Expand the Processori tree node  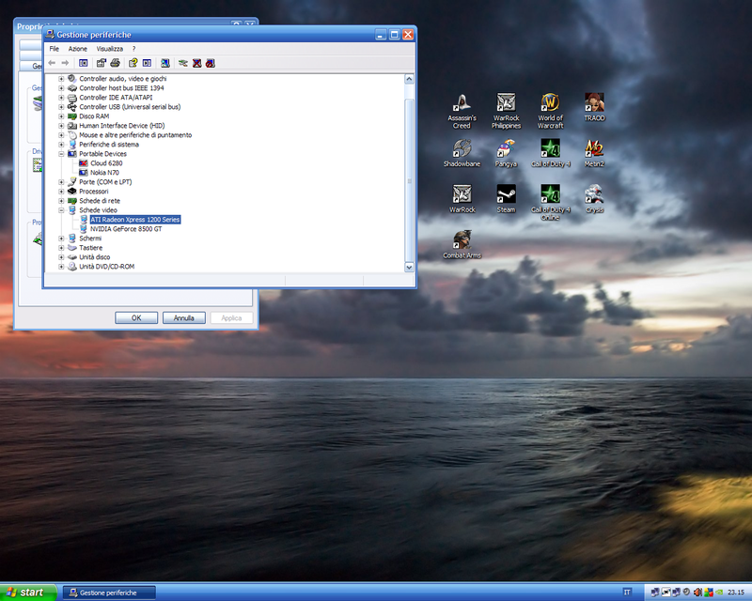tap(62, 192)
